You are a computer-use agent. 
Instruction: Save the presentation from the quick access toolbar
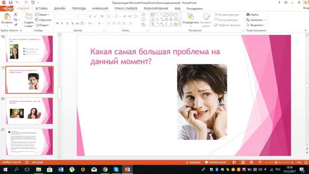click(x=11, y=2)
